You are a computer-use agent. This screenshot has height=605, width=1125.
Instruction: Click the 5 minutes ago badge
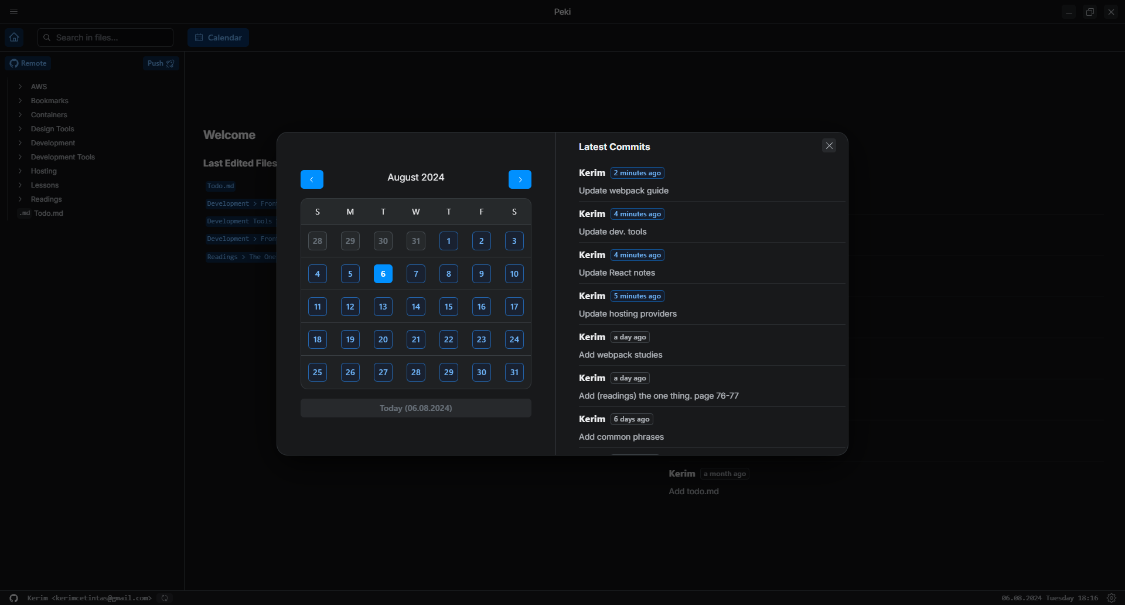click(637, 296)
